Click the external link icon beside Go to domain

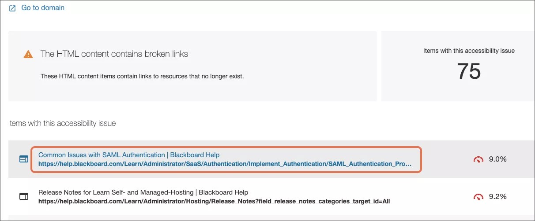click(x=12, y=8)
